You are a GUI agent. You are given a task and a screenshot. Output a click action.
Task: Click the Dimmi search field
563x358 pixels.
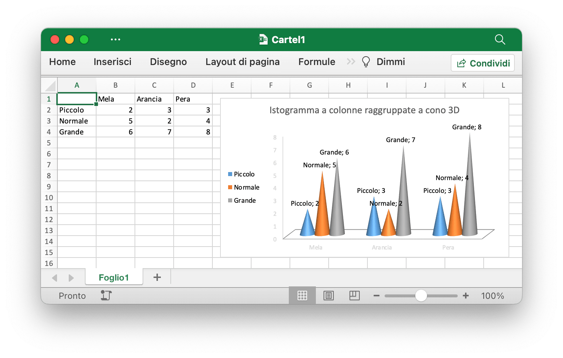pyautogui.click(x=391, y=62)
